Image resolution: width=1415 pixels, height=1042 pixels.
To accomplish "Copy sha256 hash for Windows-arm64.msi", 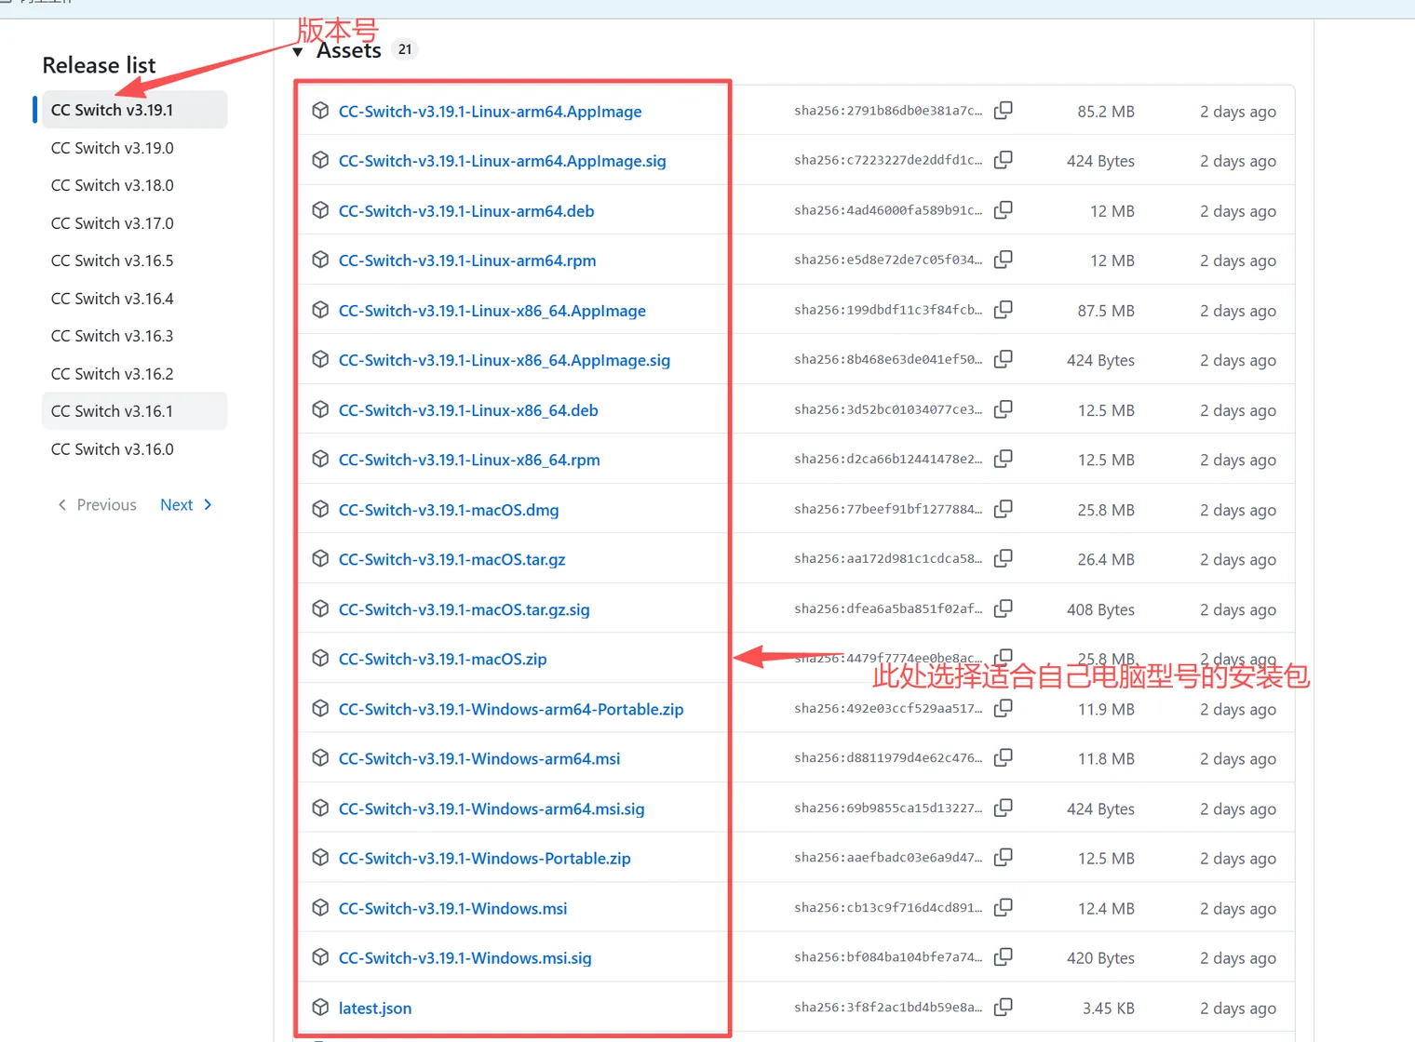I will [x=1003, y=758].
